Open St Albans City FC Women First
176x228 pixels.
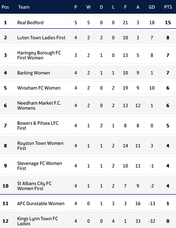pyautogui.click(x=34, y=186)
